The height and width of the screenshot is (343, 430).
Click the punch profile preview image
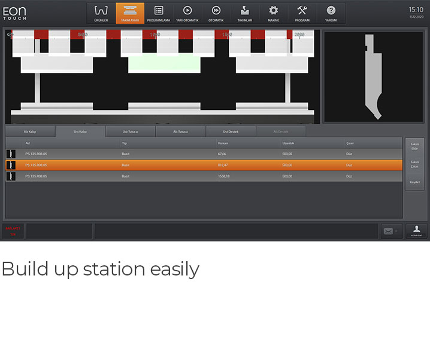tap(374, 77)
